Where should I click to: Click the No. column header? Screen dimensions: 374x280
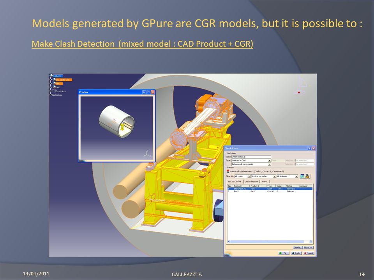pyautogui.click(x=230, y=186)
